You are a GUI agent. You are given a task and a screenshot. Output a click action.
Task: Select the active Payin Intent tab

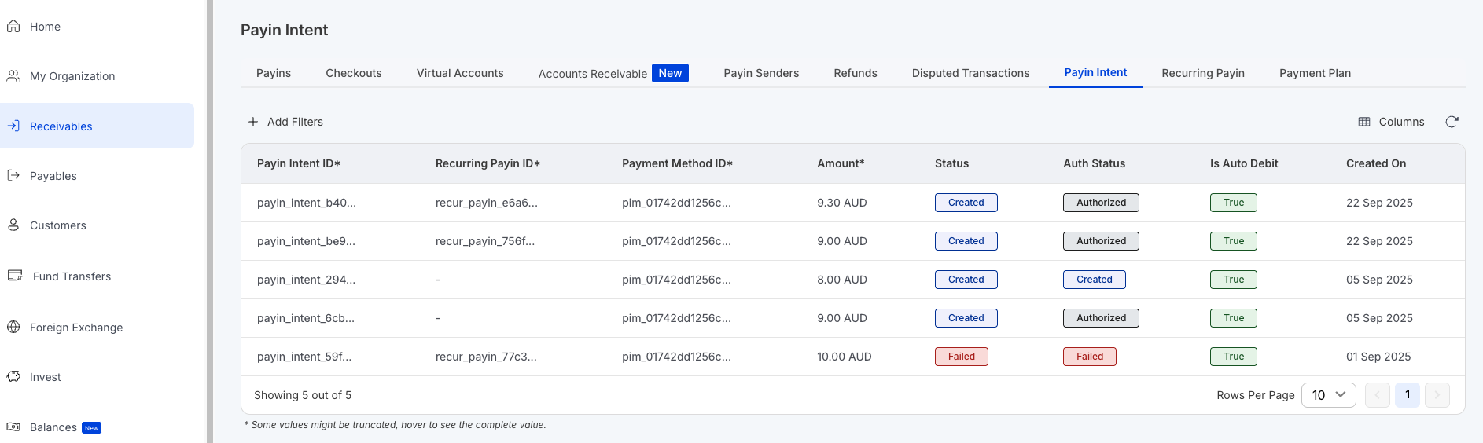(1095, 72)
